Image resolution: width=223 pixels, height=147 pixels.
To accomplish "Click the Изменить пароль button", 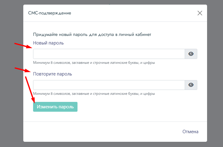I will pyautogui.click(x=55, y=107).
